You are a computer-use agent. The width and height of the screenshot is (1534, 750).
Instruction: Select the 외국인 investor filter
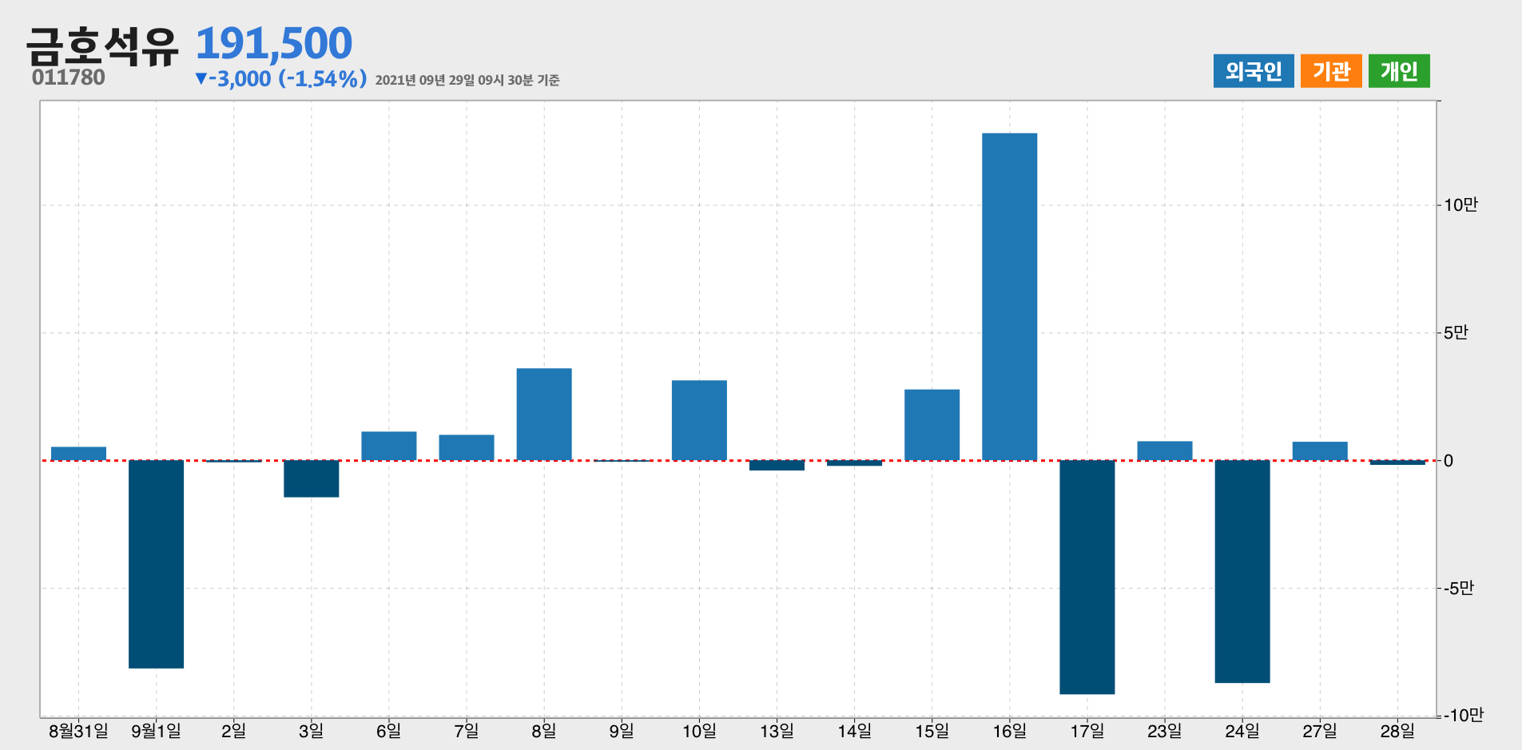pos(1254,71)
